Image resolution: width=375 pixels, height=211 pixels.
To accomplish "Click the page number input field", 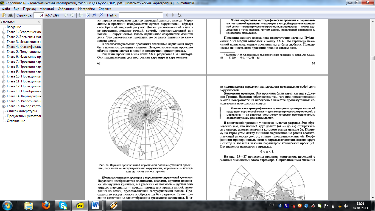I will tap(39, 15).
